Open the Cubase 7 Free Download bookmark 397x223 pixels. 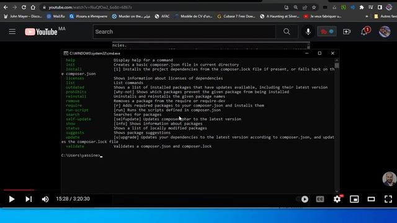coord(236,16)
